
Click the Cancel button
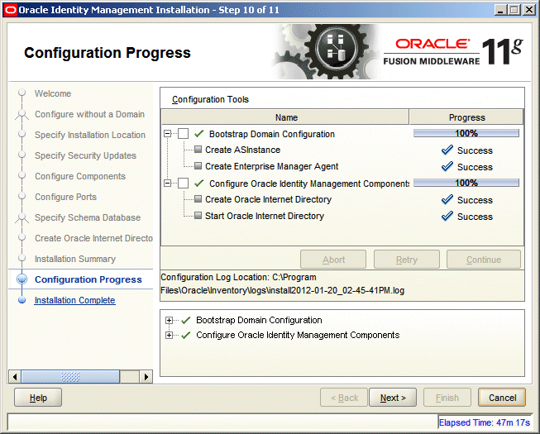[502, 398]
